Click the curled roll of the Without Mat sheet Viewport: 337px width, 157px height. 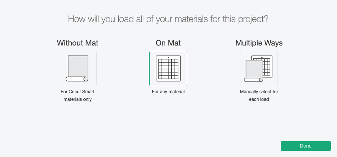click(x=77, y=79)
